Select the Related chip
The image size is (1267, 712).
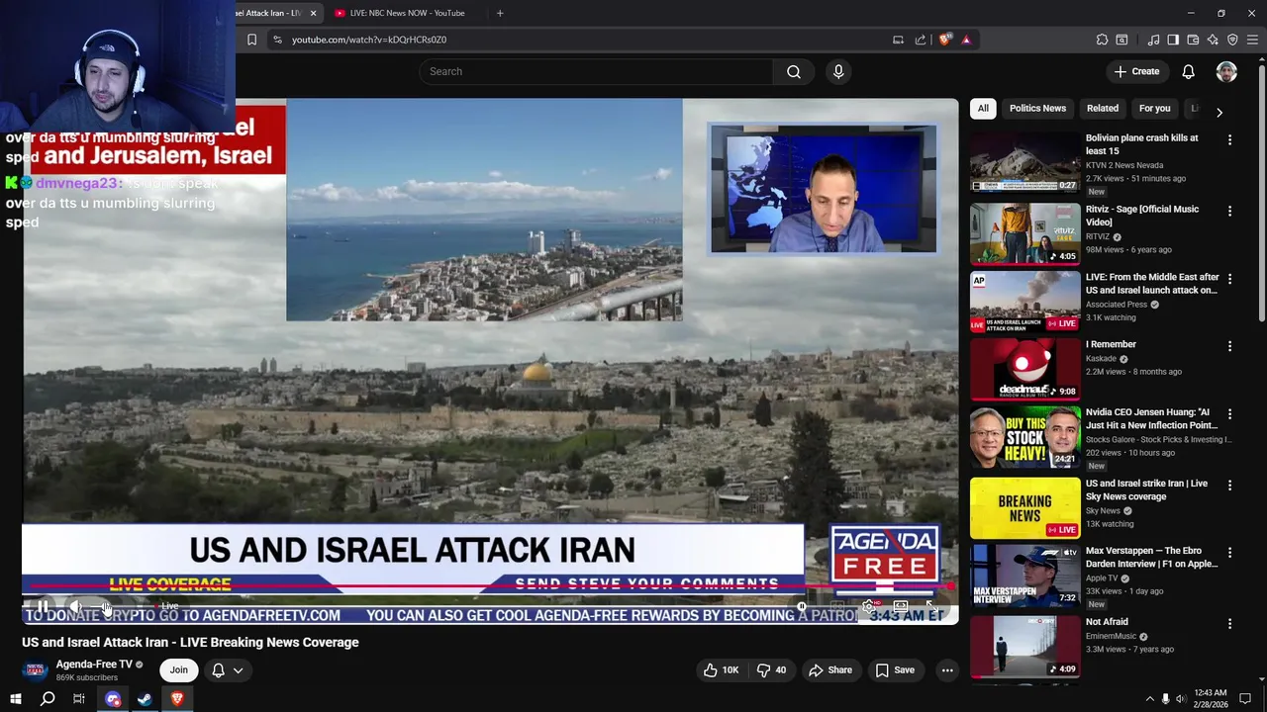pos(1103,109)
